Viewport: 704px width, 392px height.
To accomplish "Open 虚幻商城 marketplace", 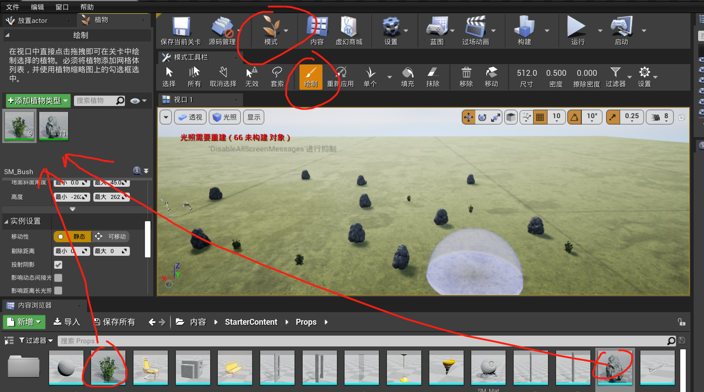I will 349,31.
